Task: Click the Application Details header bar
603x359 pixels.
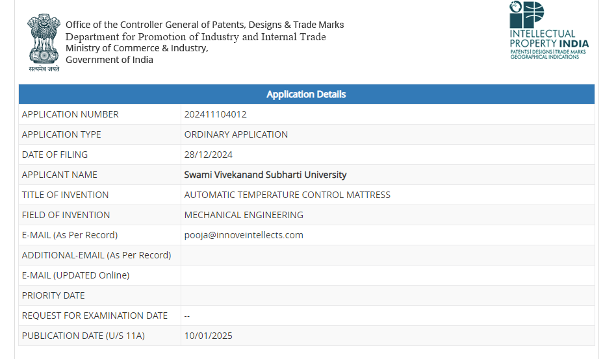Action: [306, 94]
